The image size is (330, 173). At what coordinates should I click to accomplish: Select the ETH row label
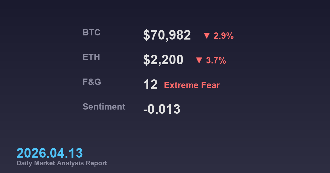coord(91,57)
